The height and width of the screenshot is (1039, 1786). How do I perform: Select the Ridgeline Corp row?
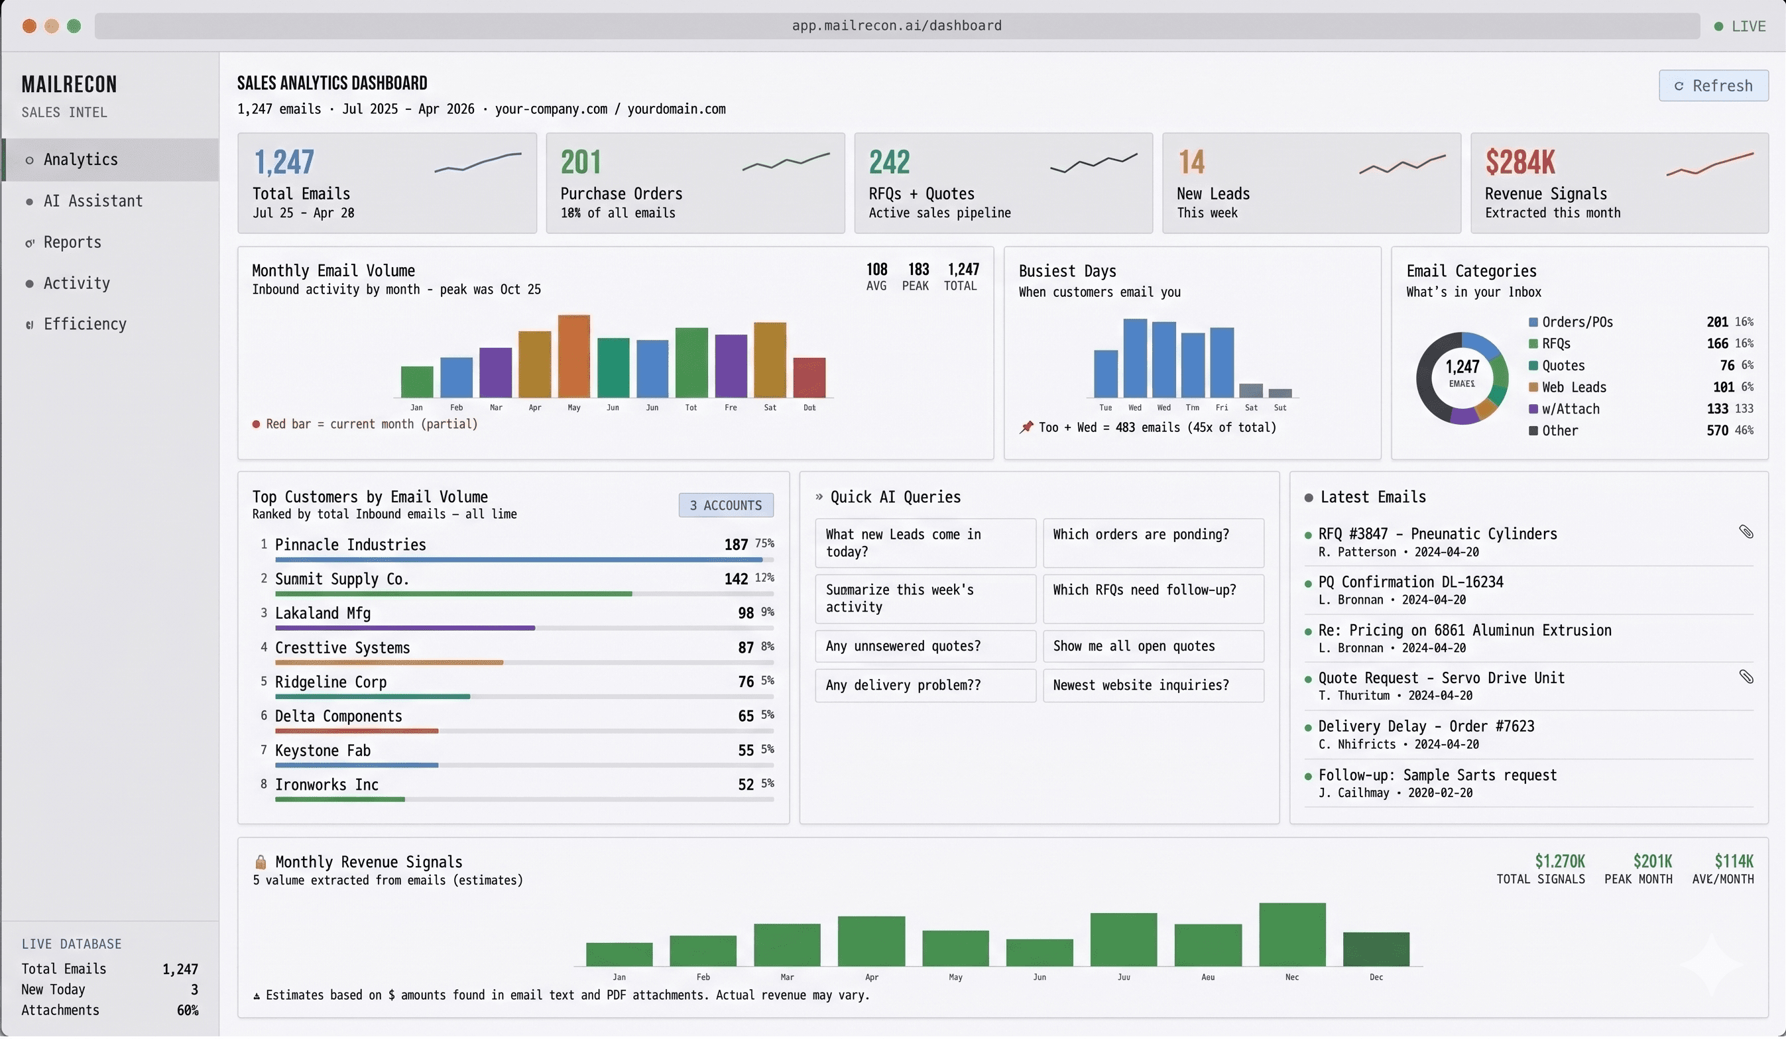pos(516,687)
